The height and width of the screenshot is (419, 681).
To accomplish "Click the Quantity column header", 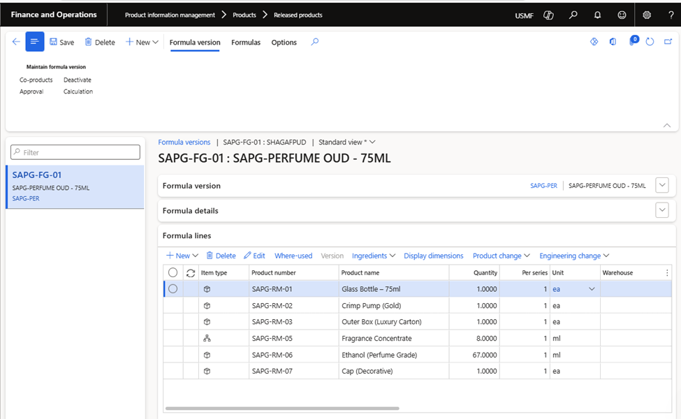I will click(474, 272).
